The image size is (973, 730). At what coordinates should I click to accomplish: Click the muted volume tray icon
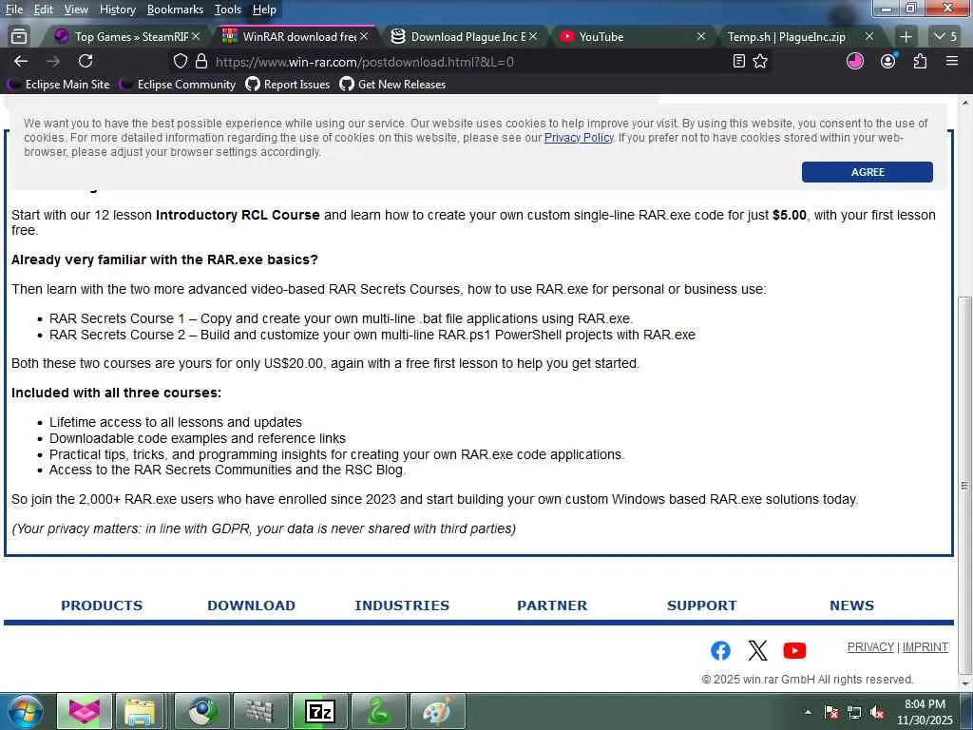pyautogui.click(x=877, y=713)
